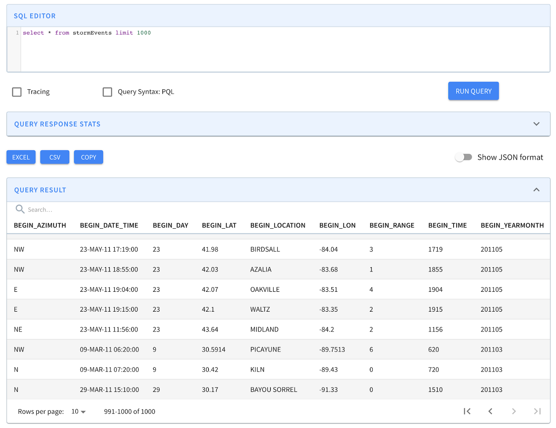Screen dimensions: 556x428
Task: Copy the query results
Action: click(x=88, y=157)
